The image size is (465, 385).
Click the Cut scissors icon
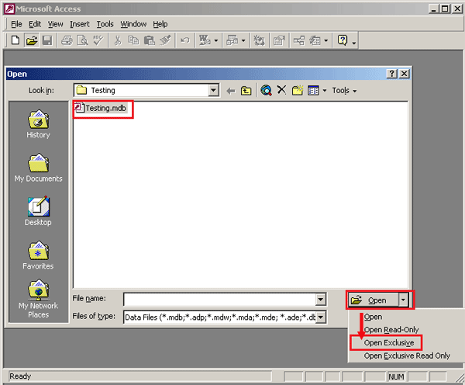118,40
